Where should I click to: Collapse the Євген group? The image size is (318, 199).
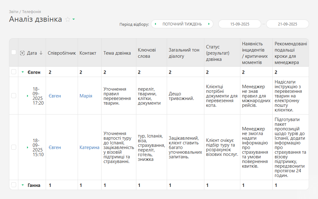[x=23, y=72]
